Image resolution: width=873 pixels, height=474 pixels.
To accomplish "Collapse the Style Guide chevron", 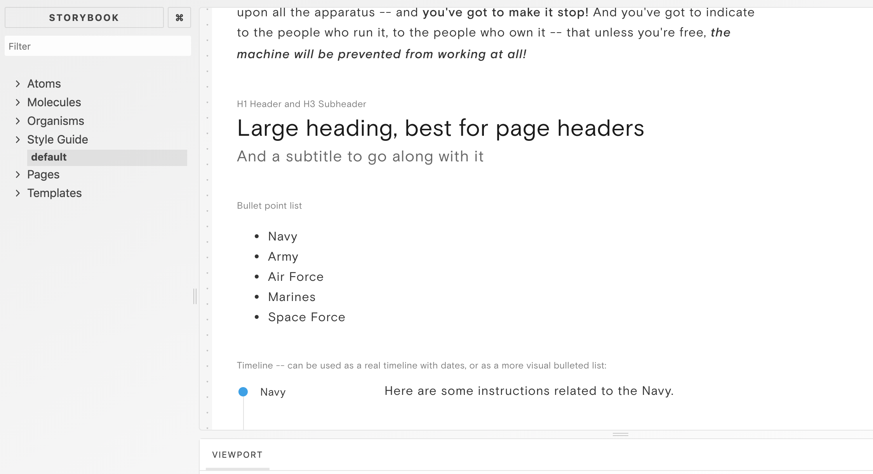I will pyautogui.click(x=17, y=140).
